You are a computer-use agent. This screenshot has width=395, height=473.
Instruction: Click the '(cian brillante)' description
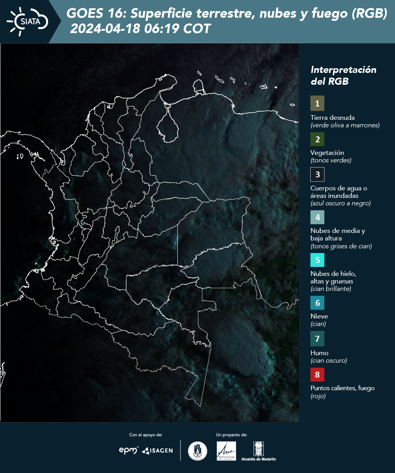(x=331, y=289)
